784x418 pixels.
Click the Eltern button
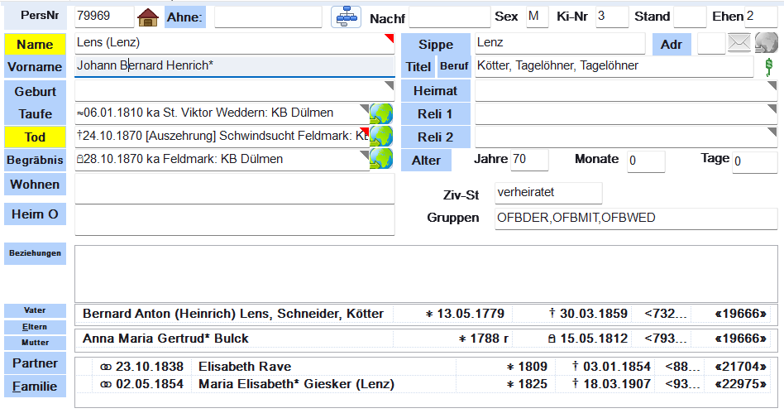[x=35, y=327]
